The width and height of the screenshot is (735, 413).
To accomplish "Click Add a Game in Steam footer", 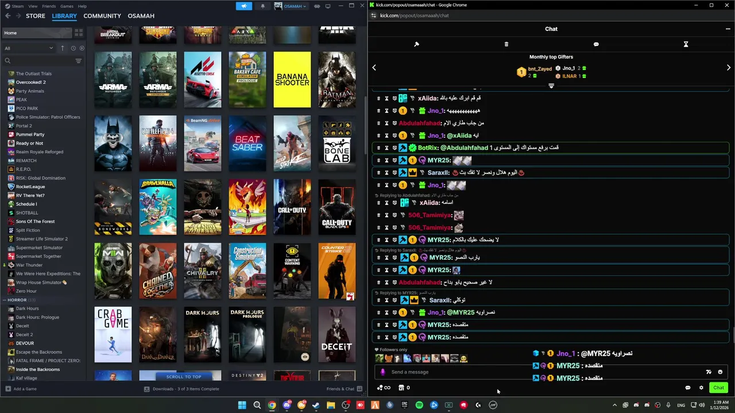I will [21, 389].
